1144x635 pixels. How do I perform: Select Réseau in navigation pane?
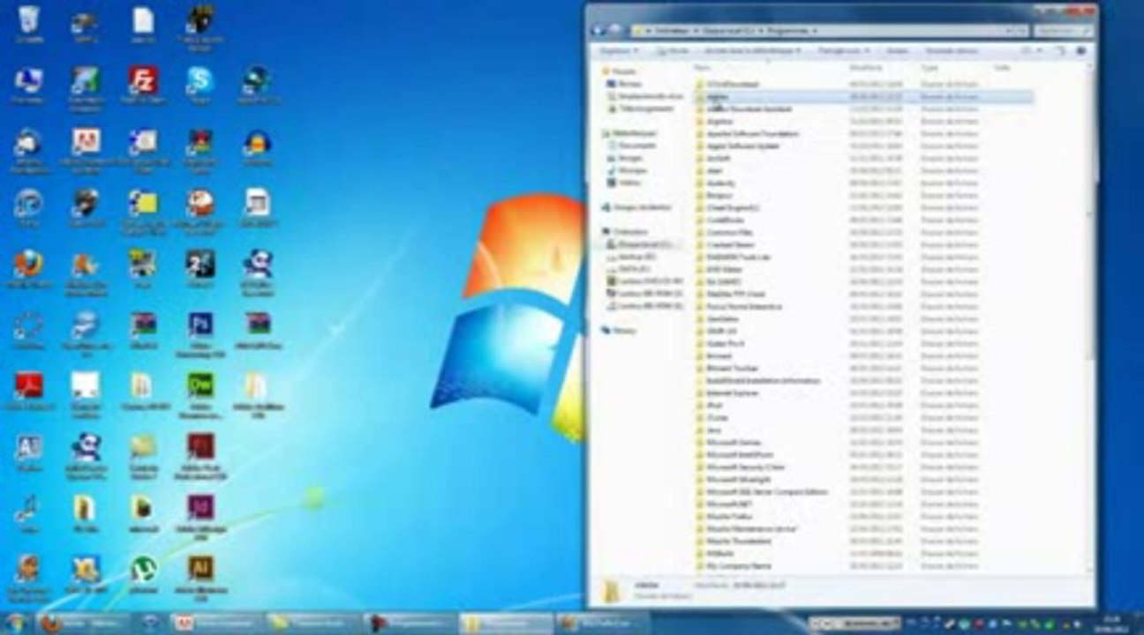pyautogui.click(x=619, y=330)
